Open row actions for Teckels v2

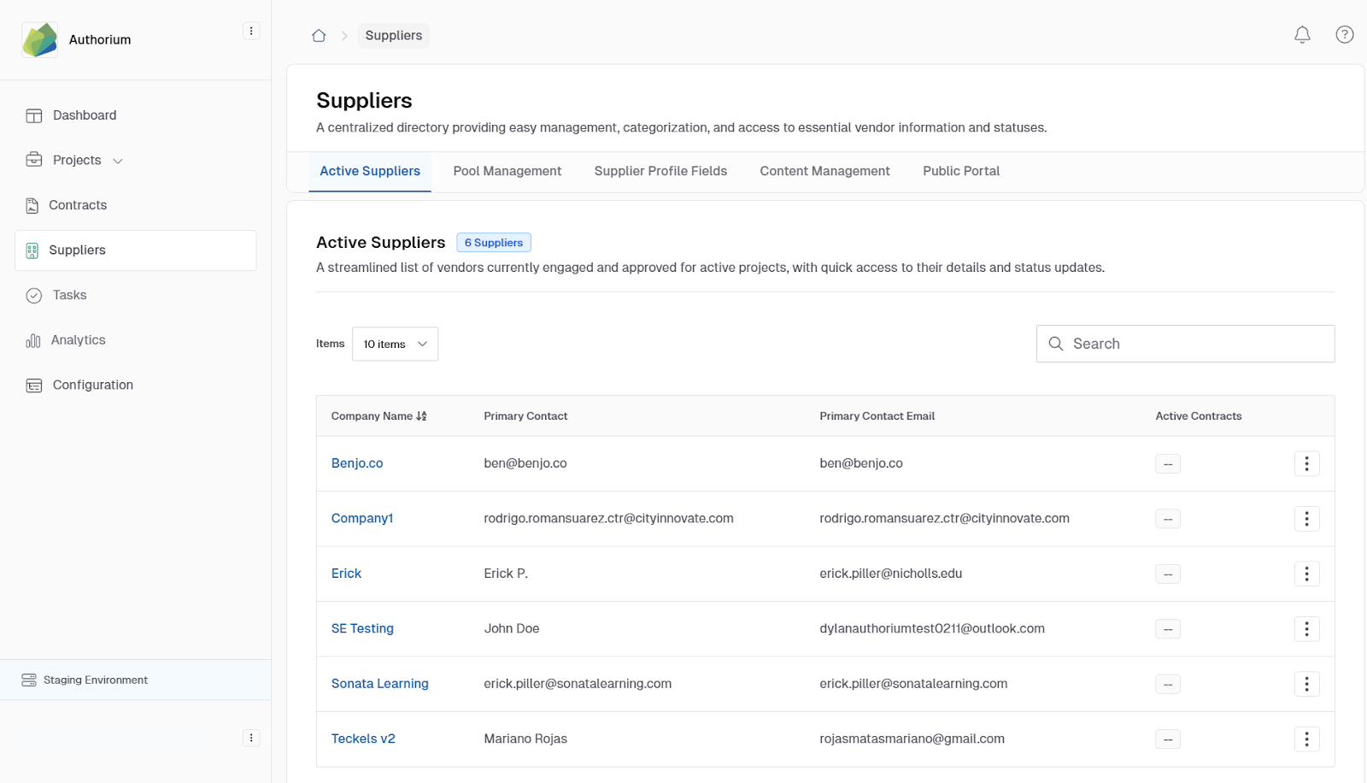tap(1306, 739)
